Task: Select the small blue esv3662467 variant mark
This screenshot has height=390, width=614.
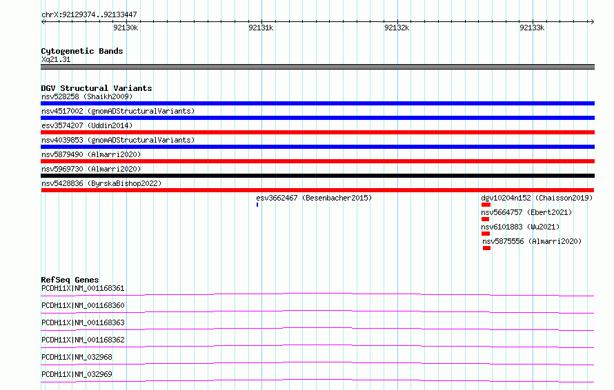Action: (257, 205)
